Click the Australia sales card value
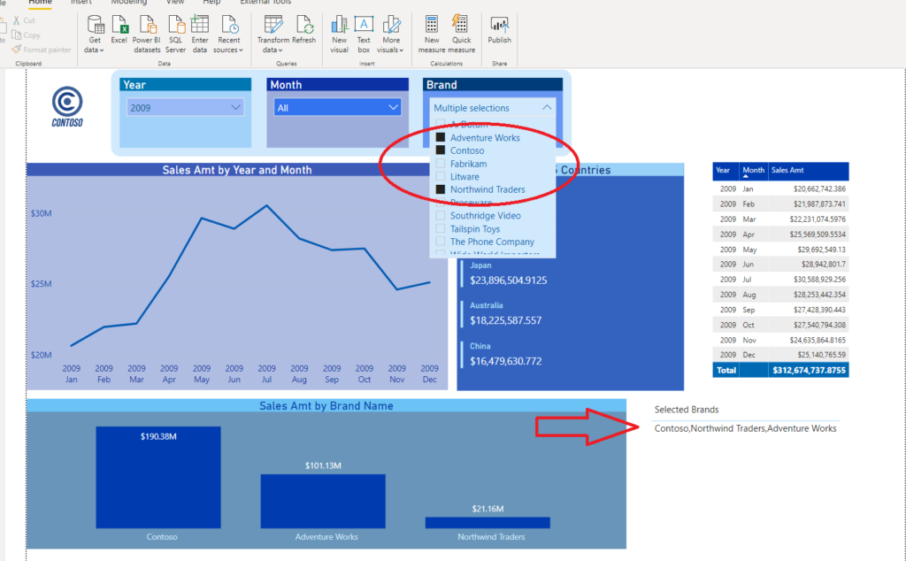The height and width of the screenshot is (561, 906). pos(505,320)
